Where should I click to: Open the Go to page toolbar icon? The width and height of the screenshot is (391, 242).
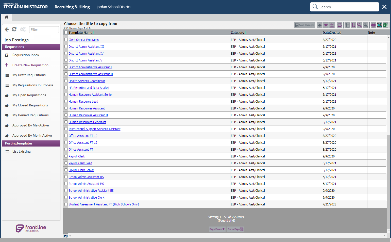tap(332, 25)
